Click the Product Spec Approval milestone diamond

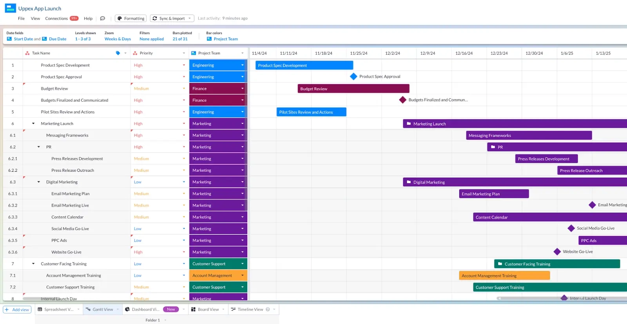pos(353,77)
